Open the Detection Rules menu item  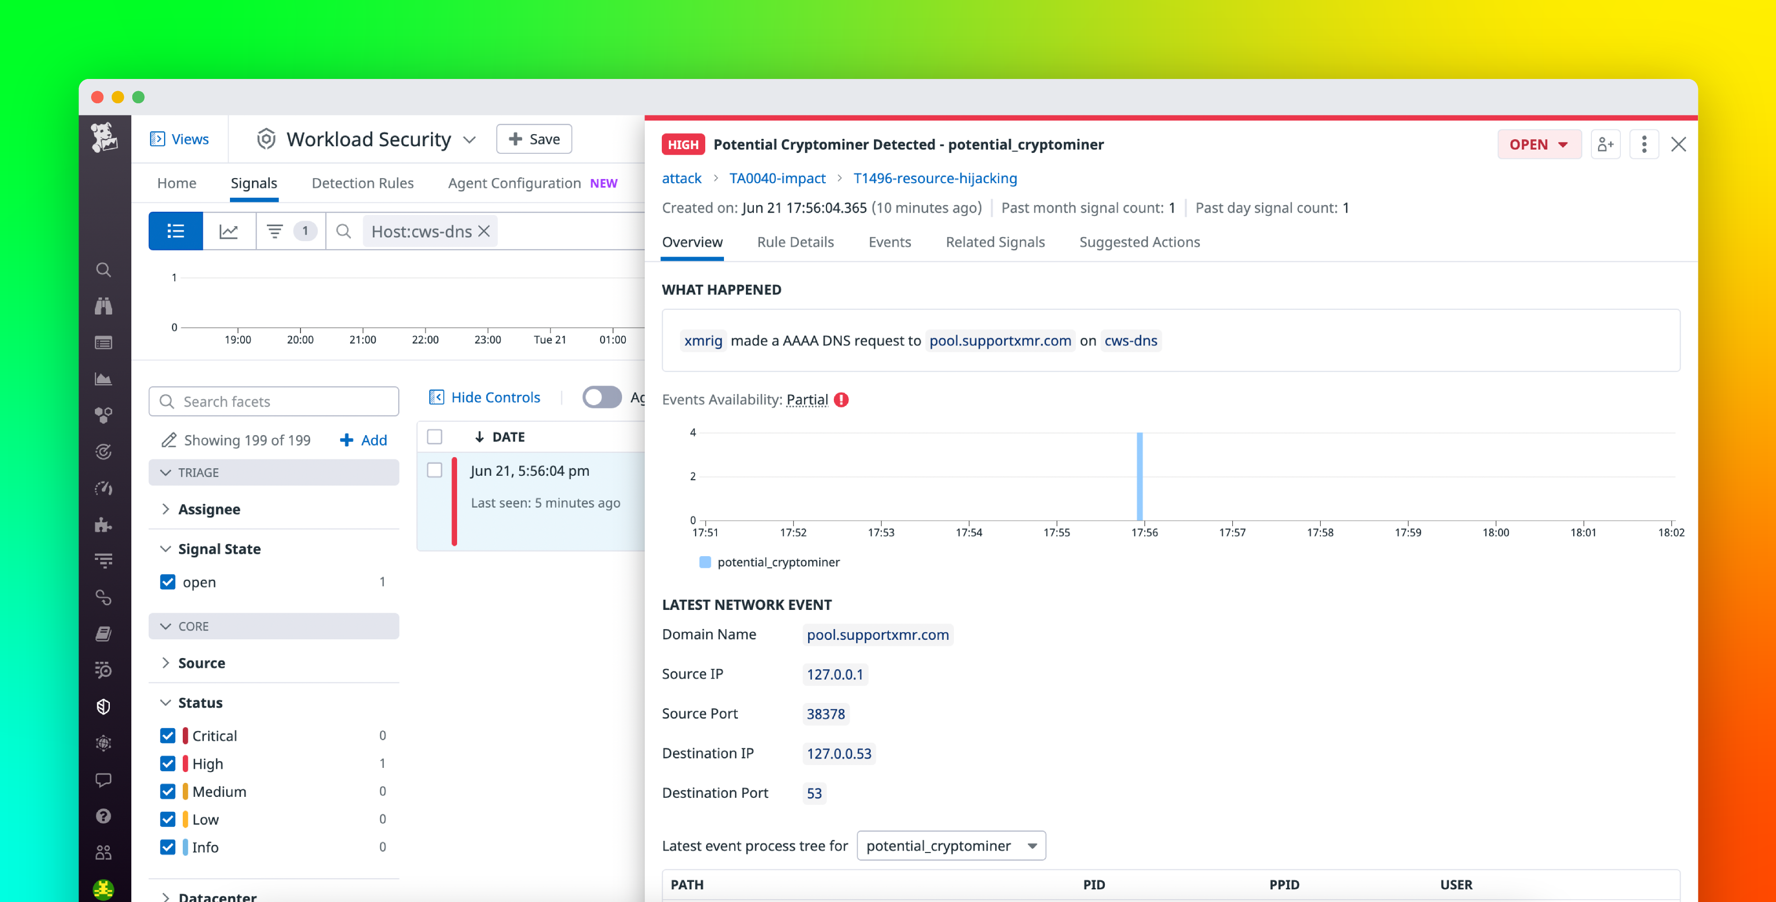[x=363, y=183]
